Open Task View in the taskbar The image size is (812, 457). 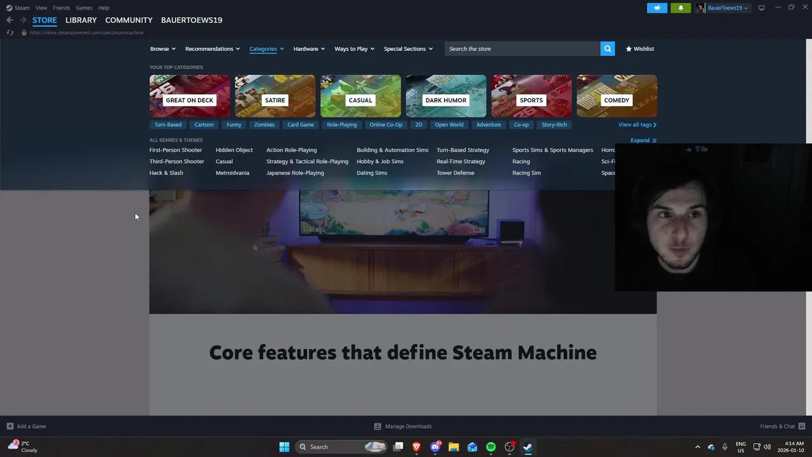point(398,447)
